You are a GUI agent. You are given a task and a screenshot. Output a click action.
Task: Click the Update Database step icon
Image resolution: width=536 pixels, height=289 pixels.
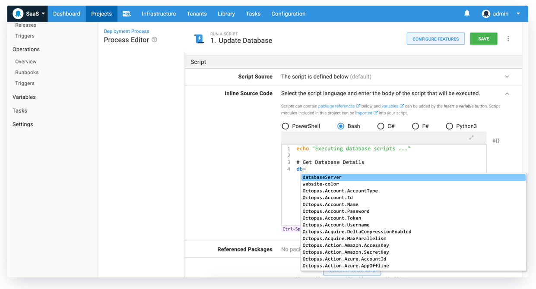tap(199, 38)
